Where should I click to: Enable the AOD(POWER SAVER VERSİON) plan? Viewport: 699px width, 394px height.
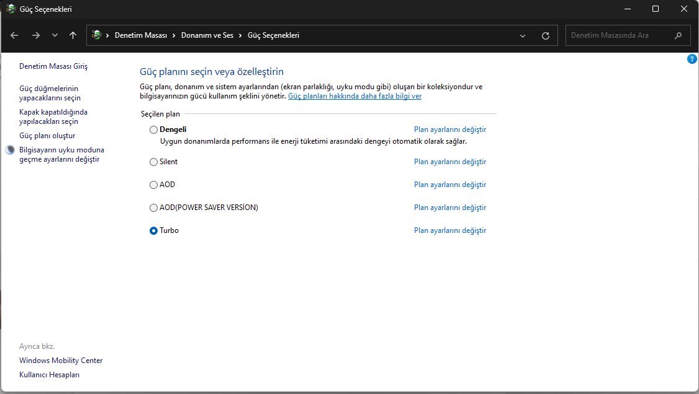[x=153, y=208]
